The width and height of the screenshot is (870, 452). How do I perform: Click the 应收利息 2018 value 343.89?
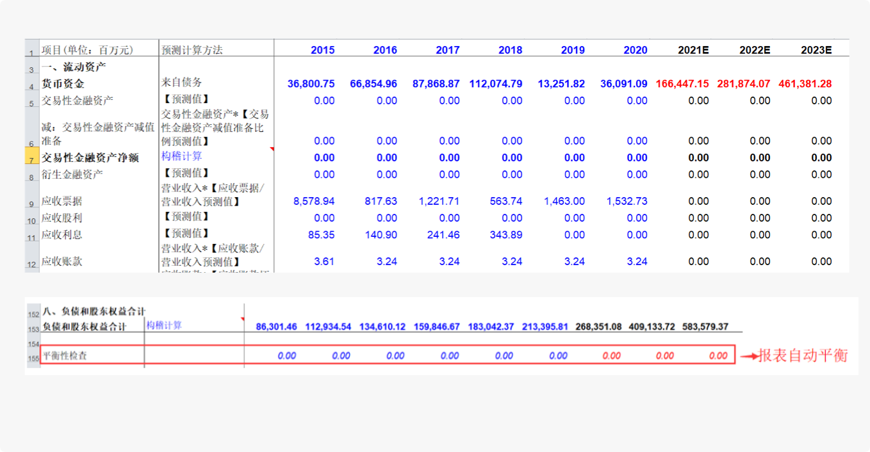[x=505, y=235]
